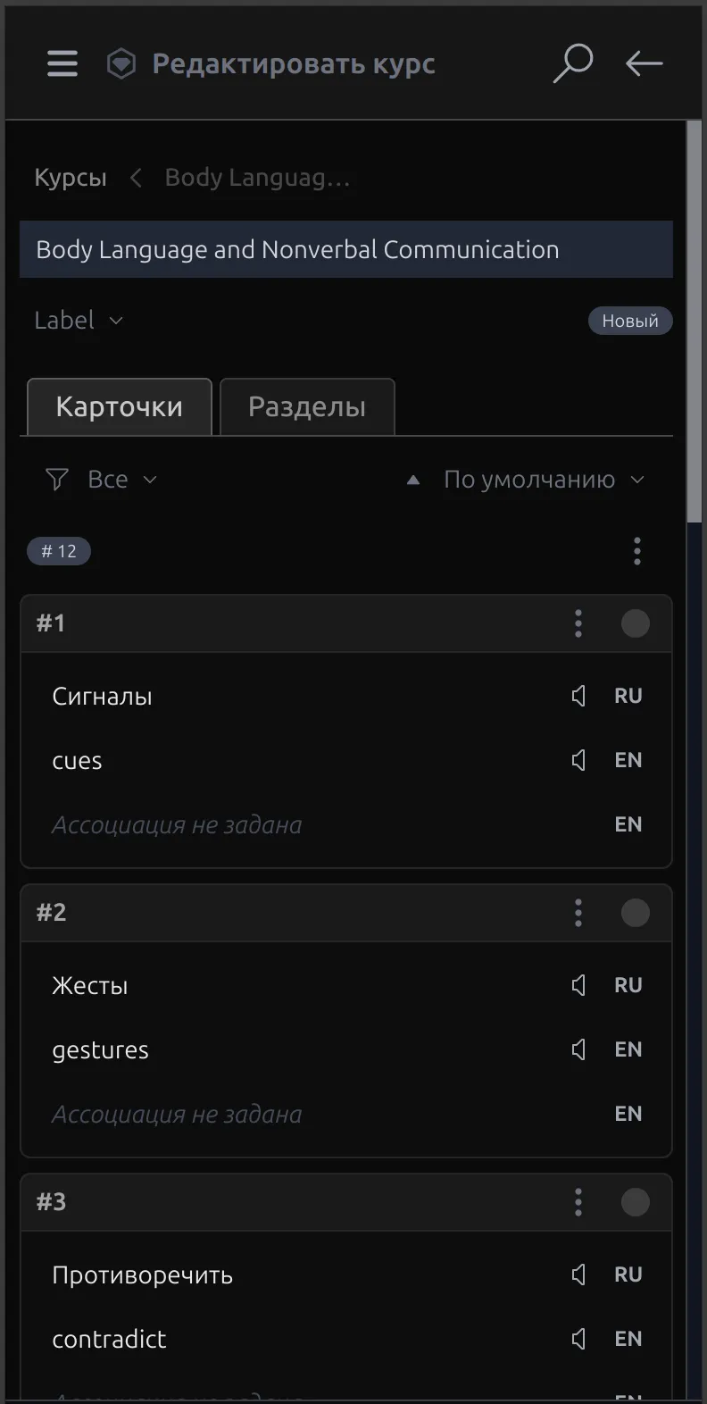
Task: Switch to the Разделы tab
Action: (307, 407)
